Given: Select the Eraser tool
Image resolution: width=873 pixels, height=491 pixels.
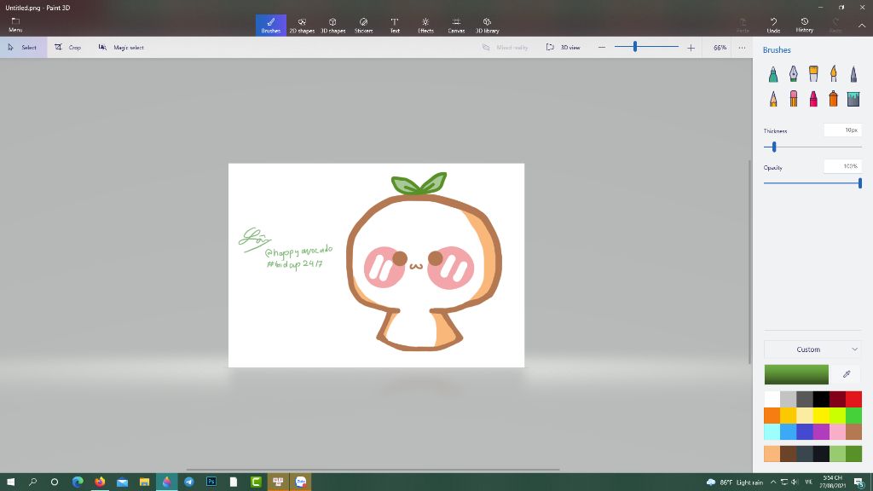Looking at the screenshot, I should click(x=794, y=99).
